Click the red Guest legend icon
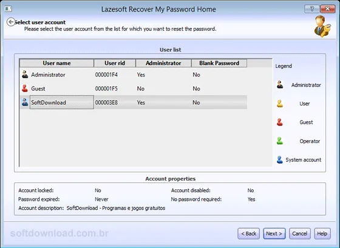 pos(280,122)
